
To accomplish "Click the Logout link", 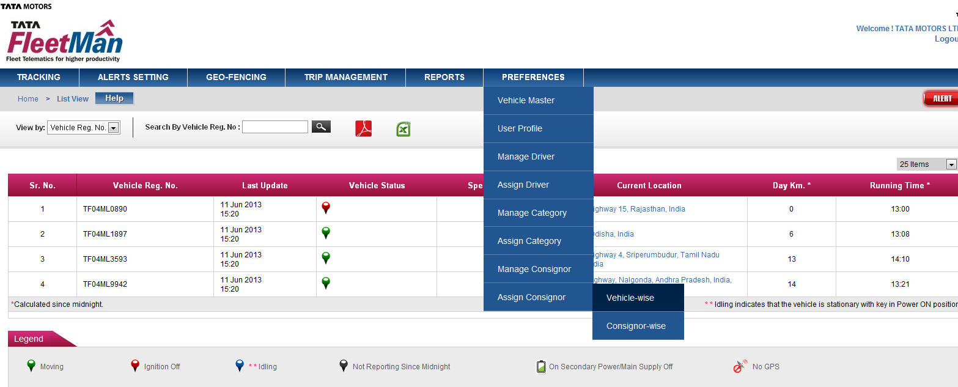I will (946, 39).
